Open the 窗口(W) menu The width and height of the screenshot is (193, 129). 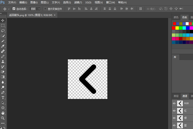(x=110, y=2)
